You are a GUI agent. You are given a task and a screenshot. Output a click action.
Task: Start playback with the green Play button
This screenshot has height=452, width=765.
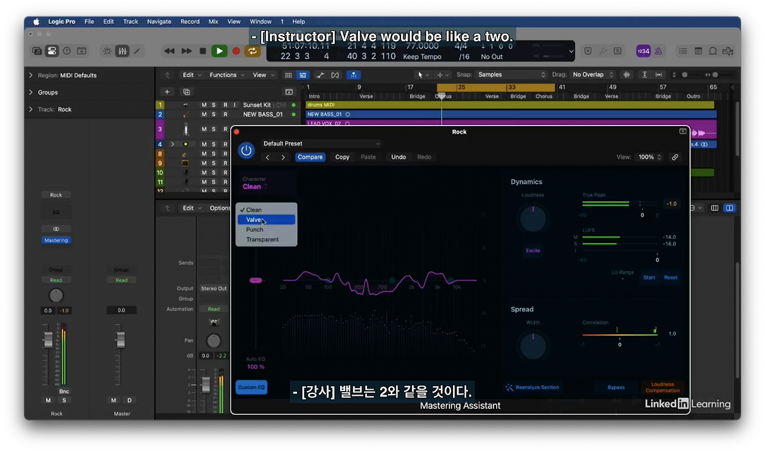[x=219, y=51]
